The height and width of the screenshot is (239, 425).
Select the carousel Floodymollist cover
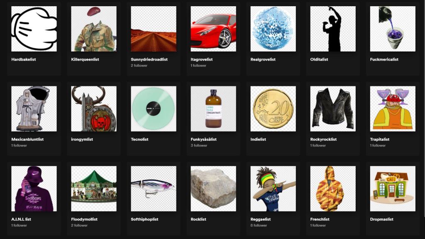[94, 189]
